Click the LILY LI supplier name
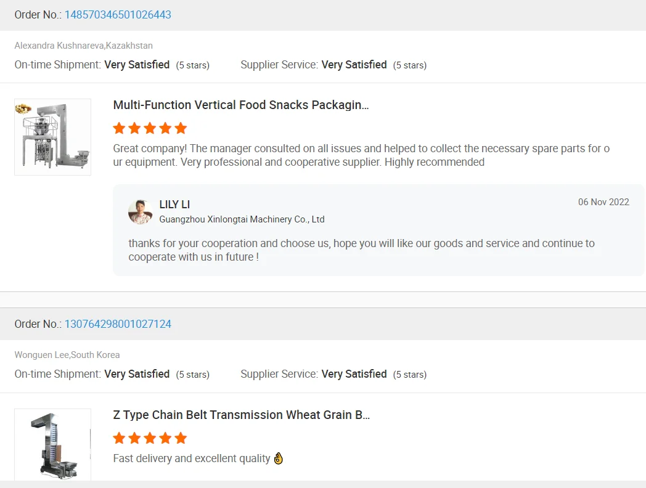Screen dimensions: 646x488 point(174,205)
